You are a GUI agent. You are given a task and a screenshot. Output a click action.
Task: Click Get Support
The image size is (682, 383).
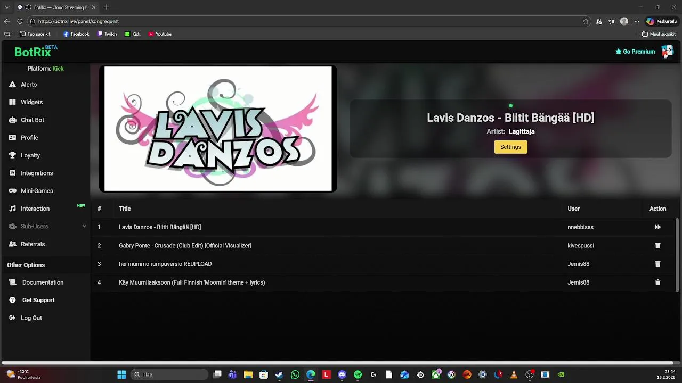coord(38,300)
